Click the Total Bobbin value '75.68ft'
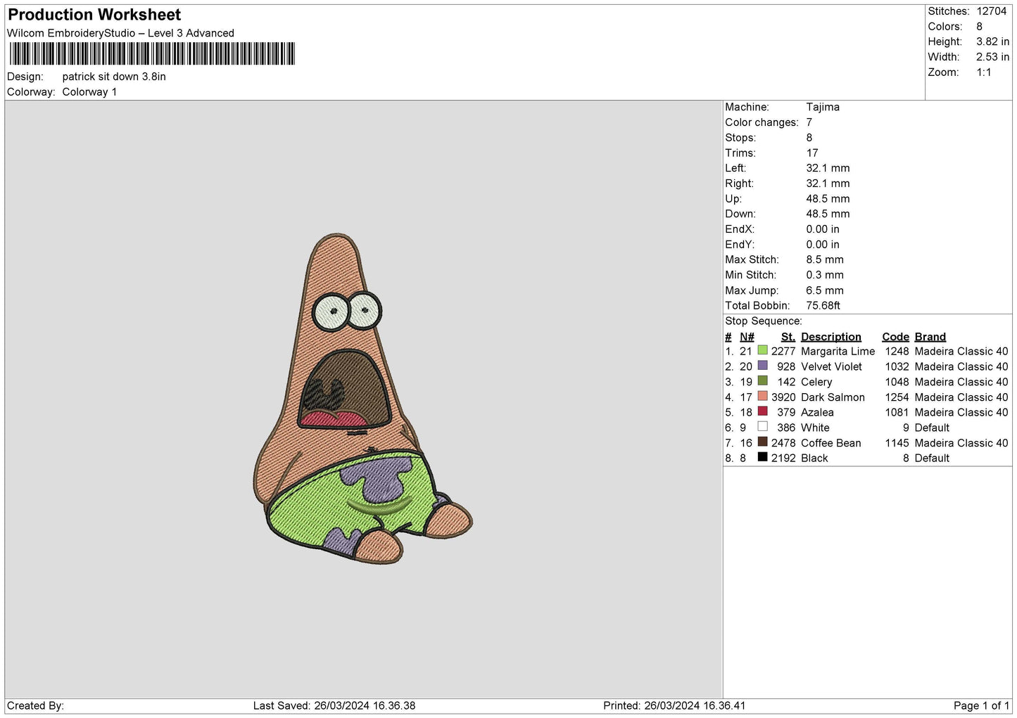Screen dimensions: 1017x718 [823, 306]
